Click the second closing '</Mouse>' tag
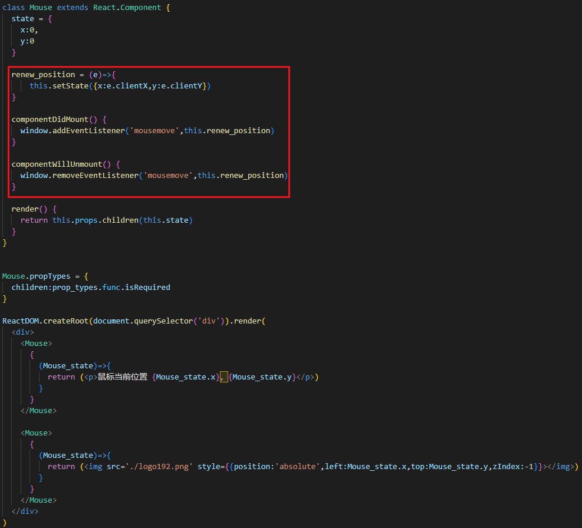The width and height of the screenshot is (582, 528). (x=38, y=500)
